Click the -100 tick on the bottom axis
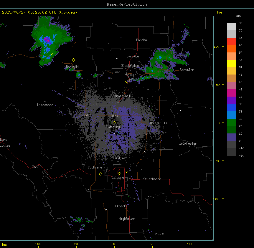The image size is (254, 248). pos(37,244)
